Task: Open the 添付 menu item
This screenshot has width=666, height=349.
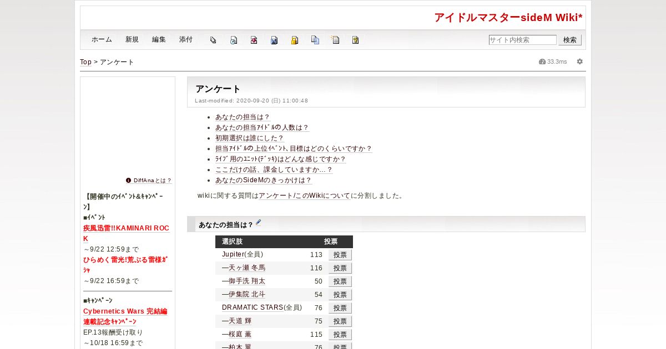Action: (x=186, y=40)
